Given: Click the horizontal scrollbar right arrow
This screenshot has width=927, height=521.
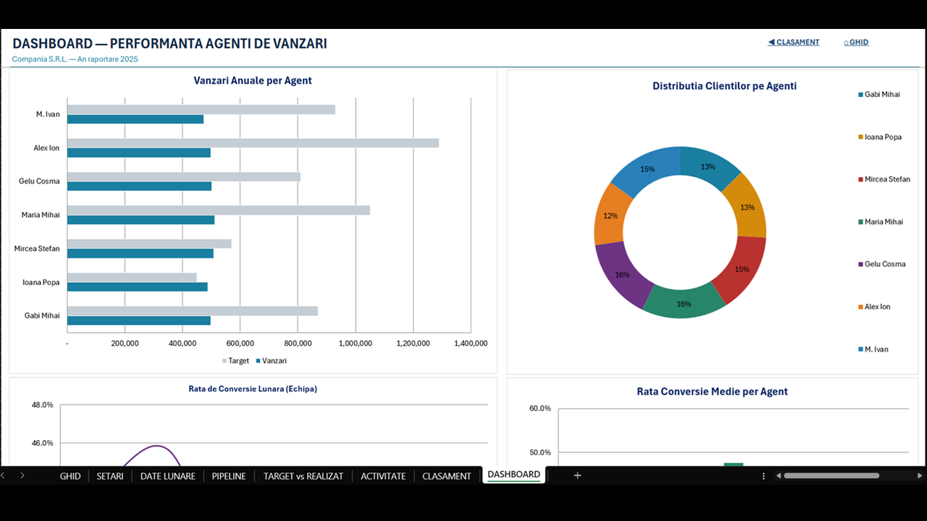Looking at the screenshot, I should pyautogui.click(x=920, y=475).
